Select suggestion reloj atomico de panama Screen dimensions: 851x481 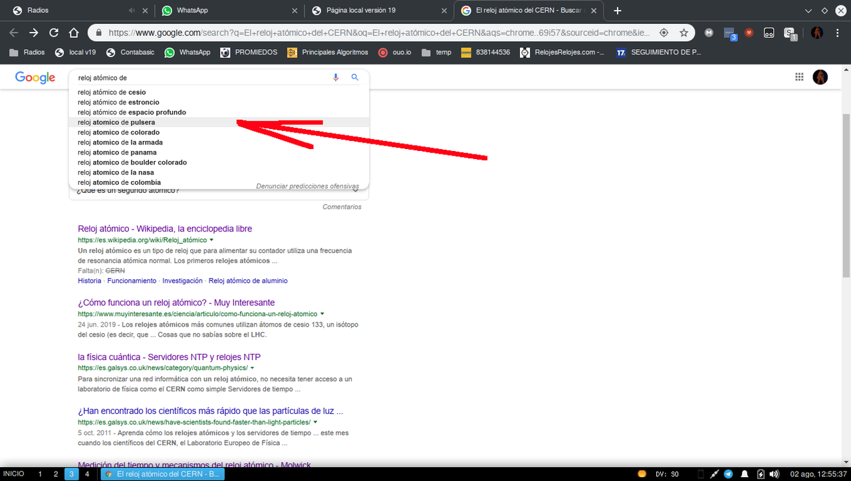tap(219, 152)
